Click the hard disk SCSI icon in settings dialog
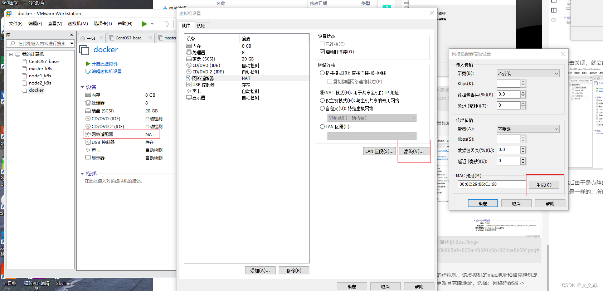Viewport: 603px width, 291px height. (x=189, y=59)
